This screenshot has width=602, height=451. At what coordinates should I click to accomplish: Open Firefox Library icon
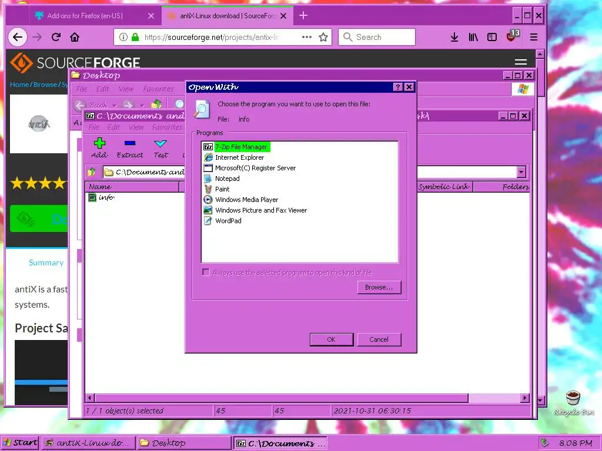coord(473,37)
